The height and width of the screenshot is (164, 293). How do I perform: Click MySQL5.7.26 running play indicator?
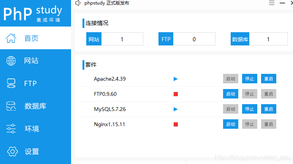click(x=176, y=109)
